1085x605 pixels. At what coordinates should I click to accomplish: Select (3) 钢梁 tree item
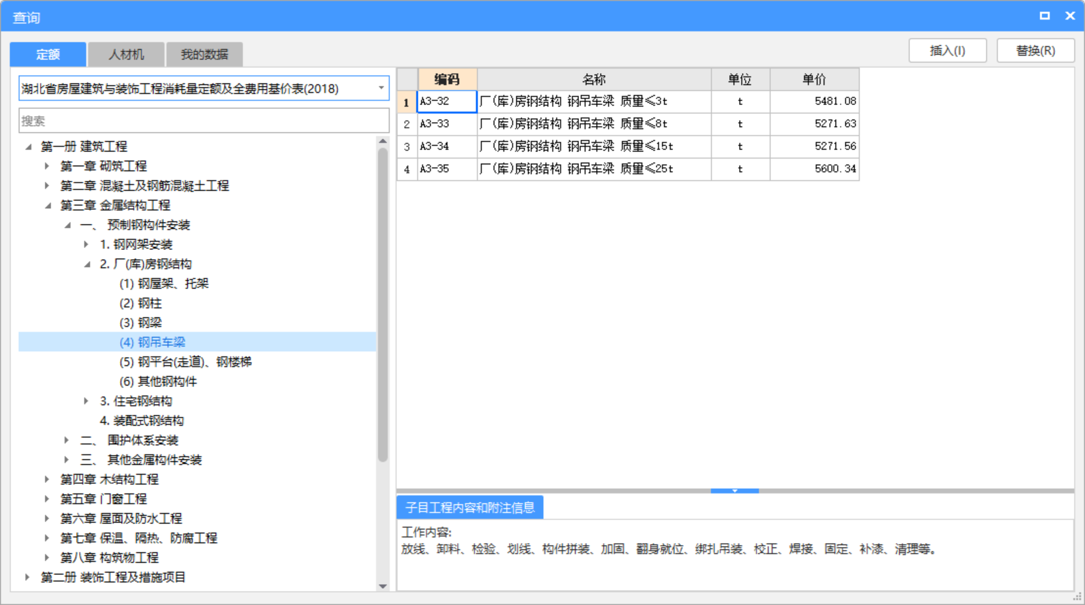[140, 323]
